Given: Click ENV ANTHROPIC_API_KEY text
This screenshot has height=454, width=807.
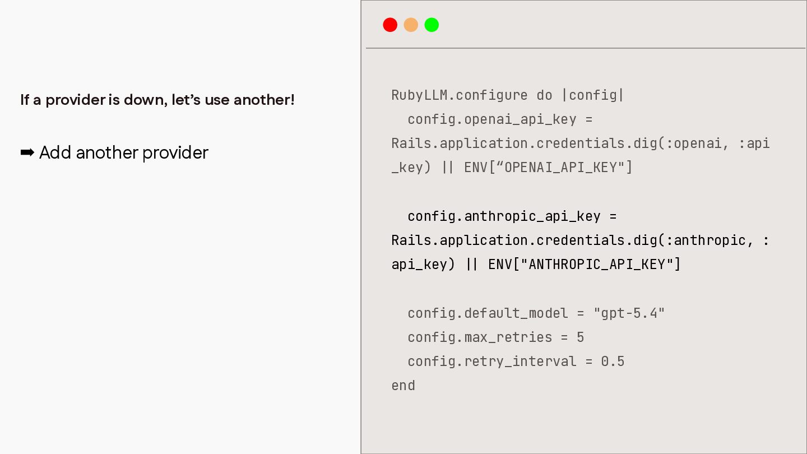Looking at the screenshot, I should (x=585, y=264).
